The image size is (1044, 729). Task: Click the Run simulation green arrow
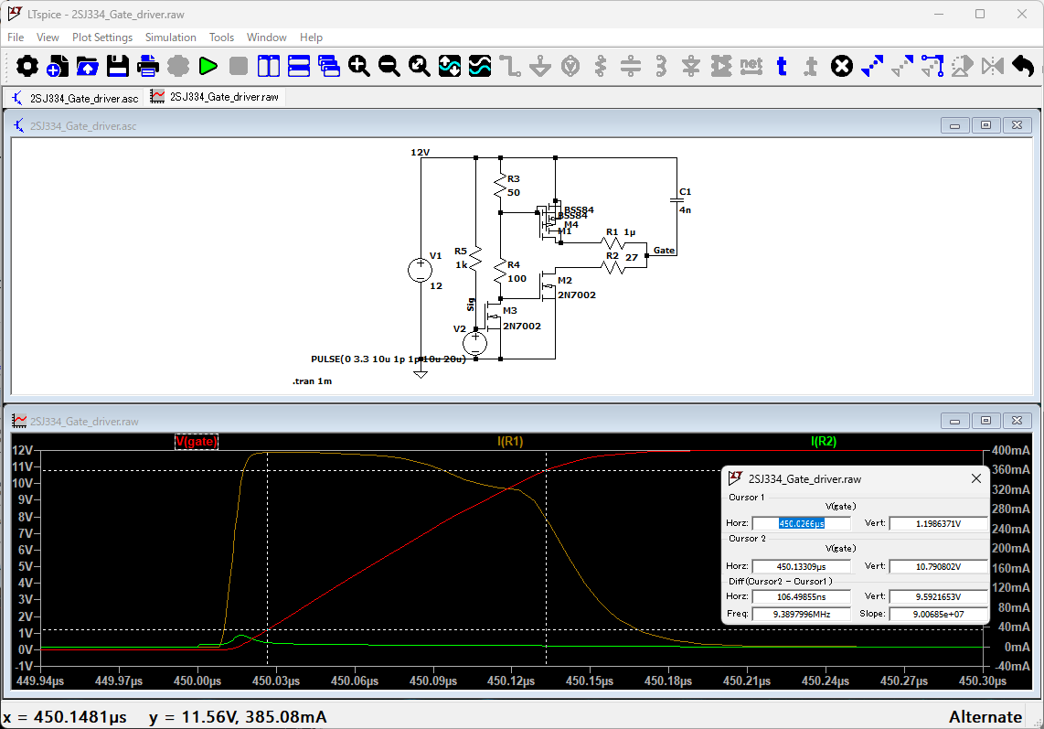[x=208, y=66]
